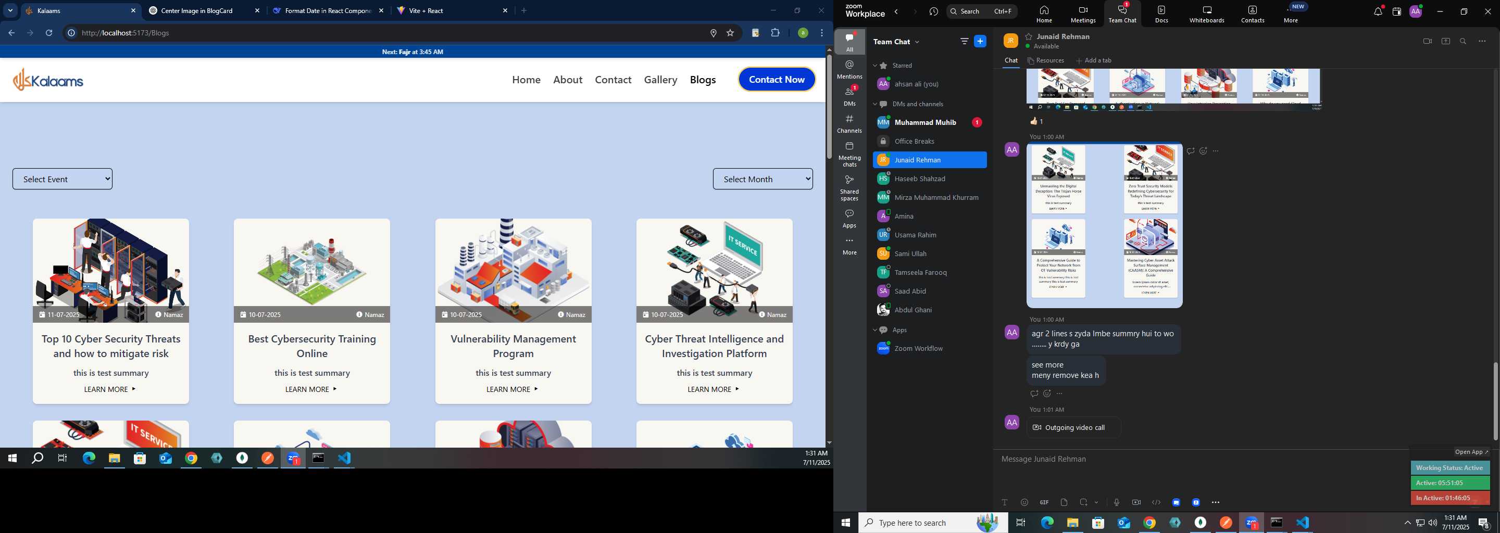The height and width of the screenshot is (533, 1500).
Task: Collapse the DMs and channels section
Action: tap(874, 104)
